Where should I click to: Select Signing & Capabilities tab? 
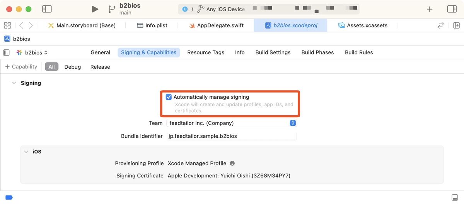click(148, 52)
